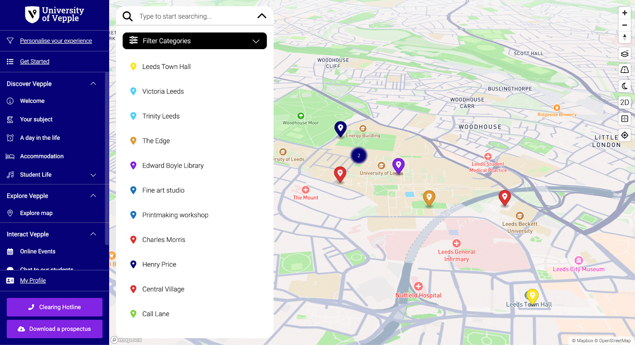The width and height of the screenshot is (635, 345).
Task: Click the navy map marker near Energy Building
Action: pyautogui.click(x=341, y=129)
